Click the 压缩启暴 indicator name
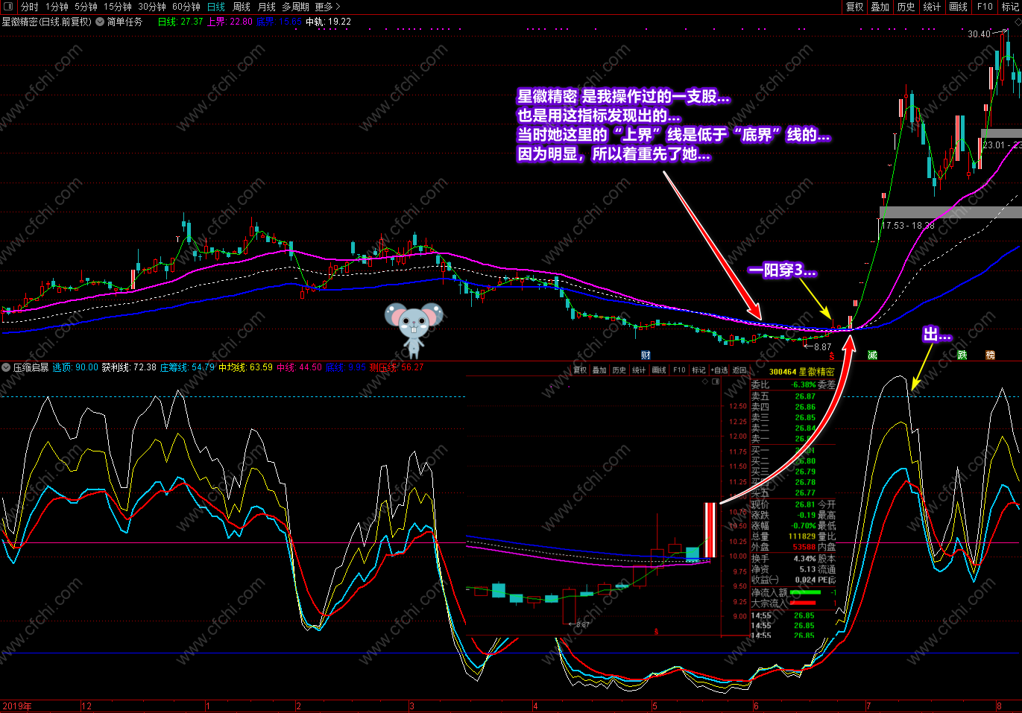The height and width of the screenshot is (713, 1022). [x=31, y=367]
